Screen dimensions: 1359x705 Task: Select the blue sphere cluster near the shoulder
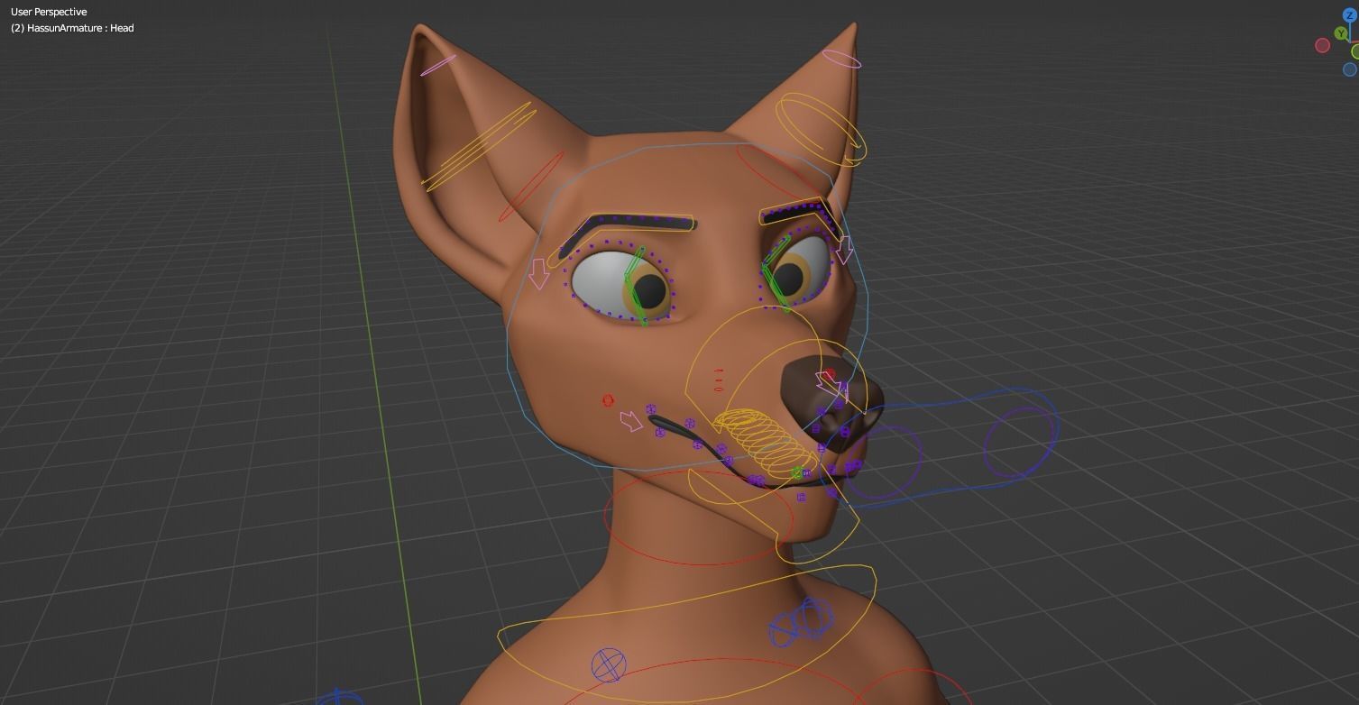(800, 622)
